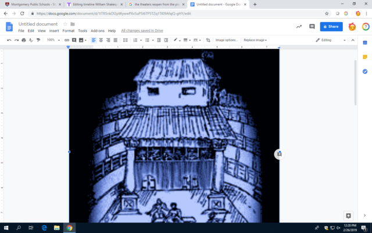Open Tasks in the side panel
Viewport: 372px width, 233px height.
[365, 71]
